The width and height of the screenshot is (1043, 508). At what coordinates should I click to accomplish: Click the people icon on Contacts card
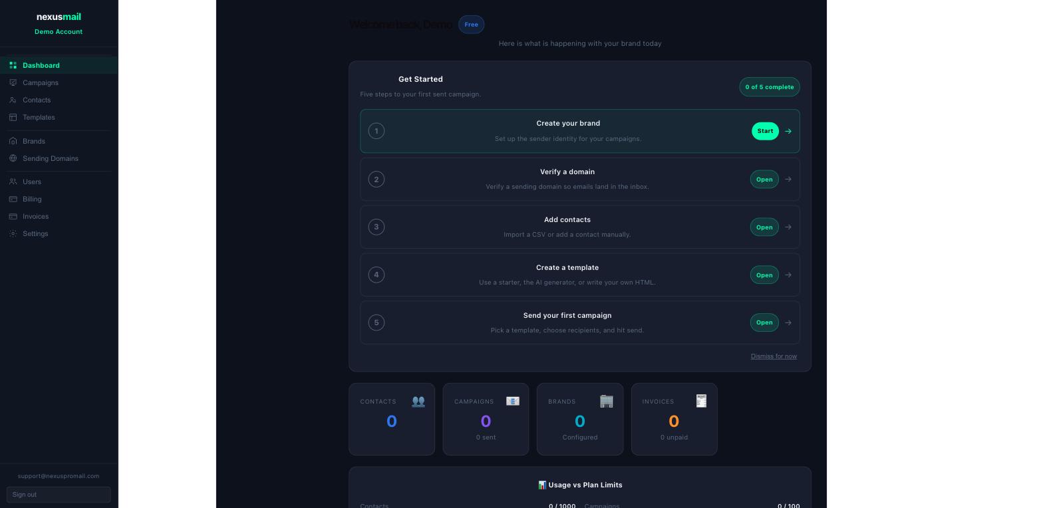click(x=418, y=401)
